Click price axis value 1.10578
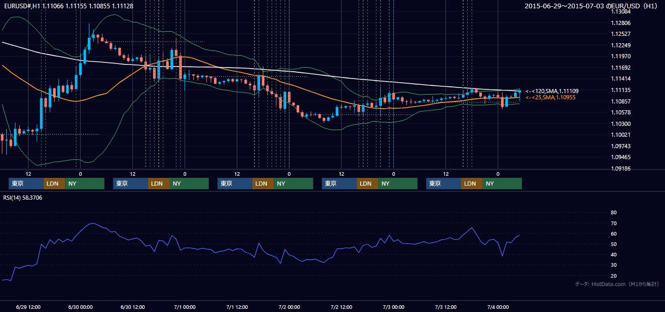Viewport: 665px width, 312px height. [620, 112]
